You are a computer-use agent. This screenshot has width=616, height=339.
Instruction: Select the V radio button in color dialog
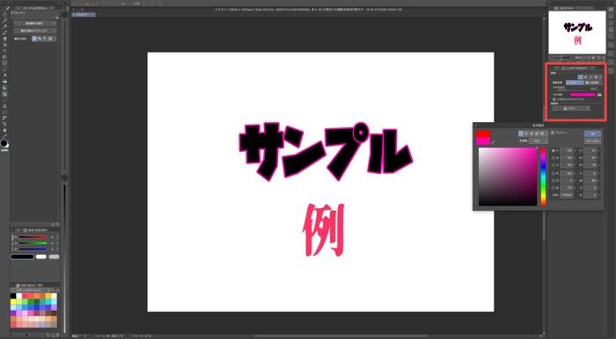point(554,165)
